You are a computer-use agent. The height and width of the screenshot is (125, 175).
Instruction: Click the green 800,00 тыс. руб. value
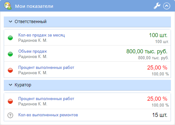pos(147,51)
